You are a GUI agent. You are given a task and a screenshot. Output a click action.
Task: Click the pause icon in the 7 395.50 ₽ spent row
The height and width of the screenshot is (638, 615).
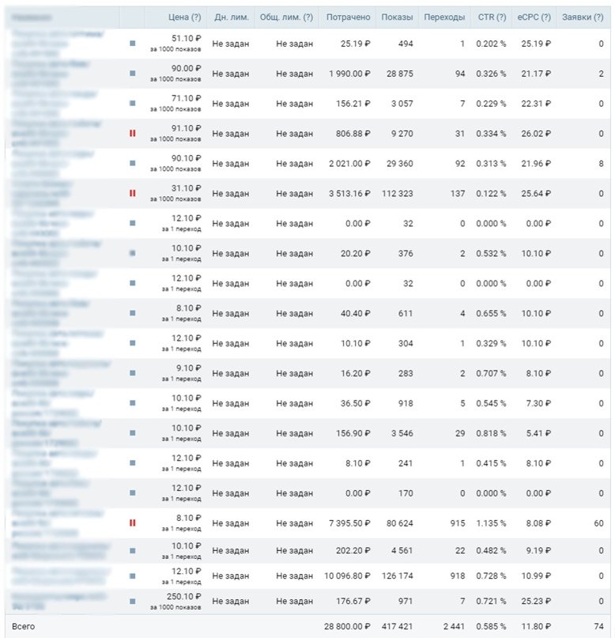click(132, 523)
